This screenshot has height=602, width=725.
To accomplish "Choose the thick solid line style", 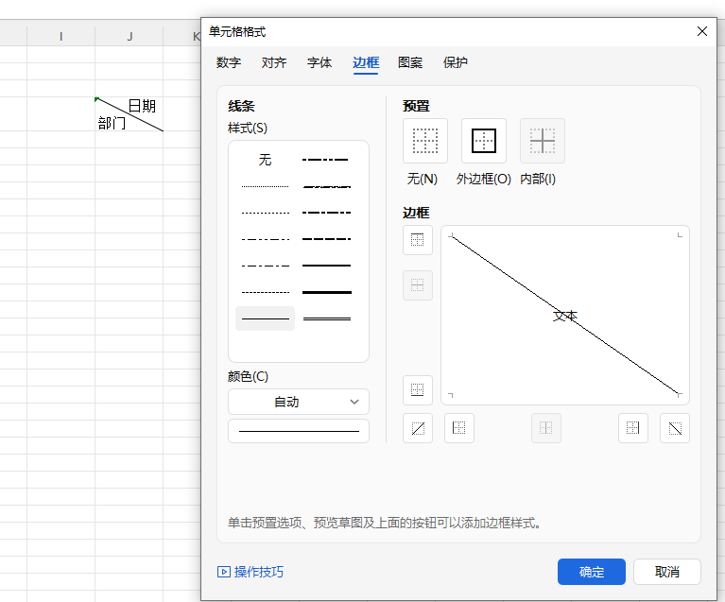I will 326,292.
